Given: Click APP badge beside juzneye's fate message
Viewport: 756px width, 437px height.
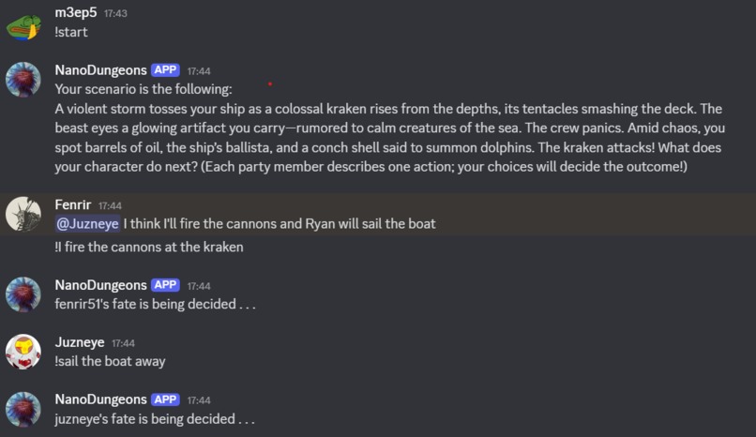Looking at the screenshot, I should point(165,399).
